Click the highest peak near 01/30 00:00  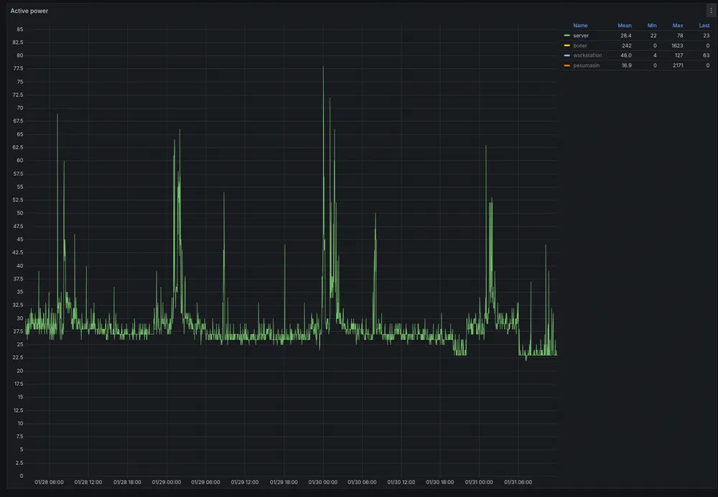(x=323, y=67)
